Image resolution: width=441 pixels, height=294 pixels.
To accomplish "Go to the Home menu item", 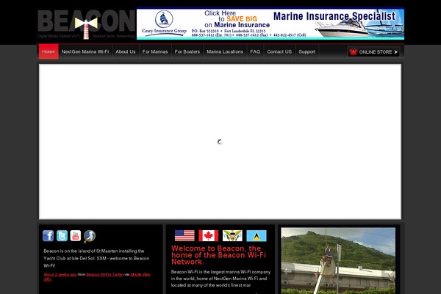I will click(49, 51).
